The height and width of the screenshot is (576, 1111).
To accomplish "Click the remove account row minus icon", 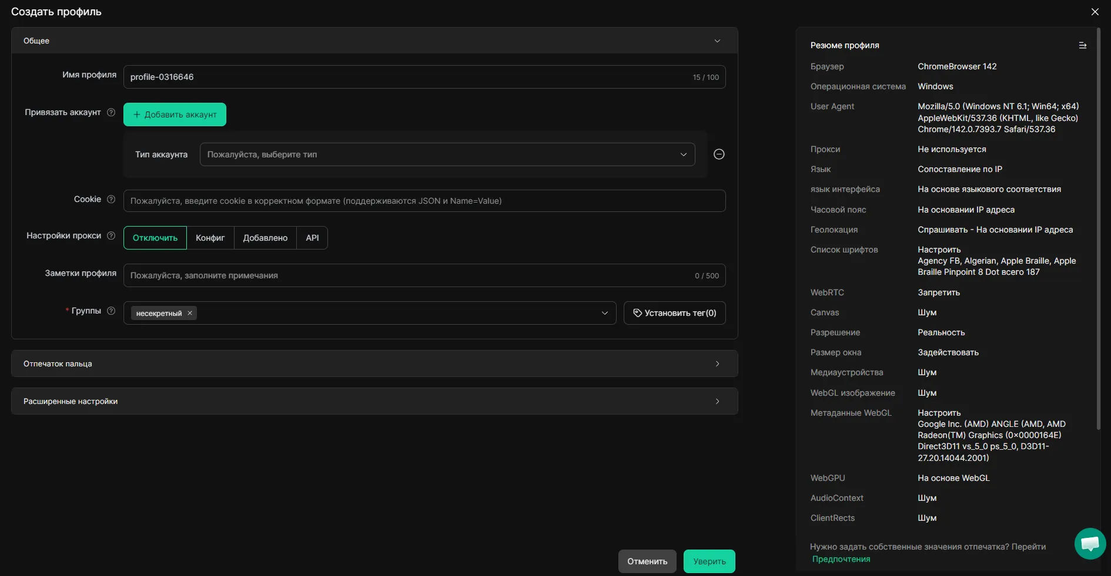I will pos(718,154).
